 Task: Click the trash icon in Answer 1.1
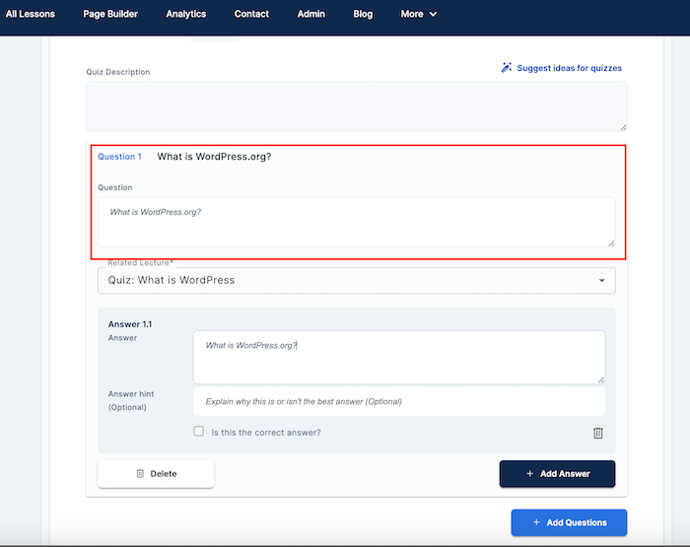[597, 433]
